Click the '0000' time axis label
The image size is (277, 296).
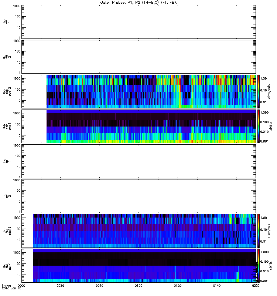click(21, 286)
